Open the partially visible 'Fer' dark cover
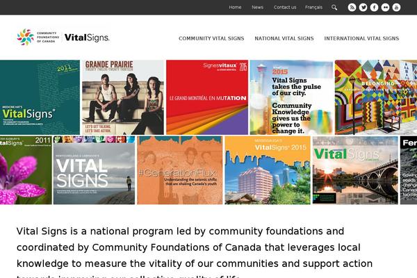 [x=409, y=170]
